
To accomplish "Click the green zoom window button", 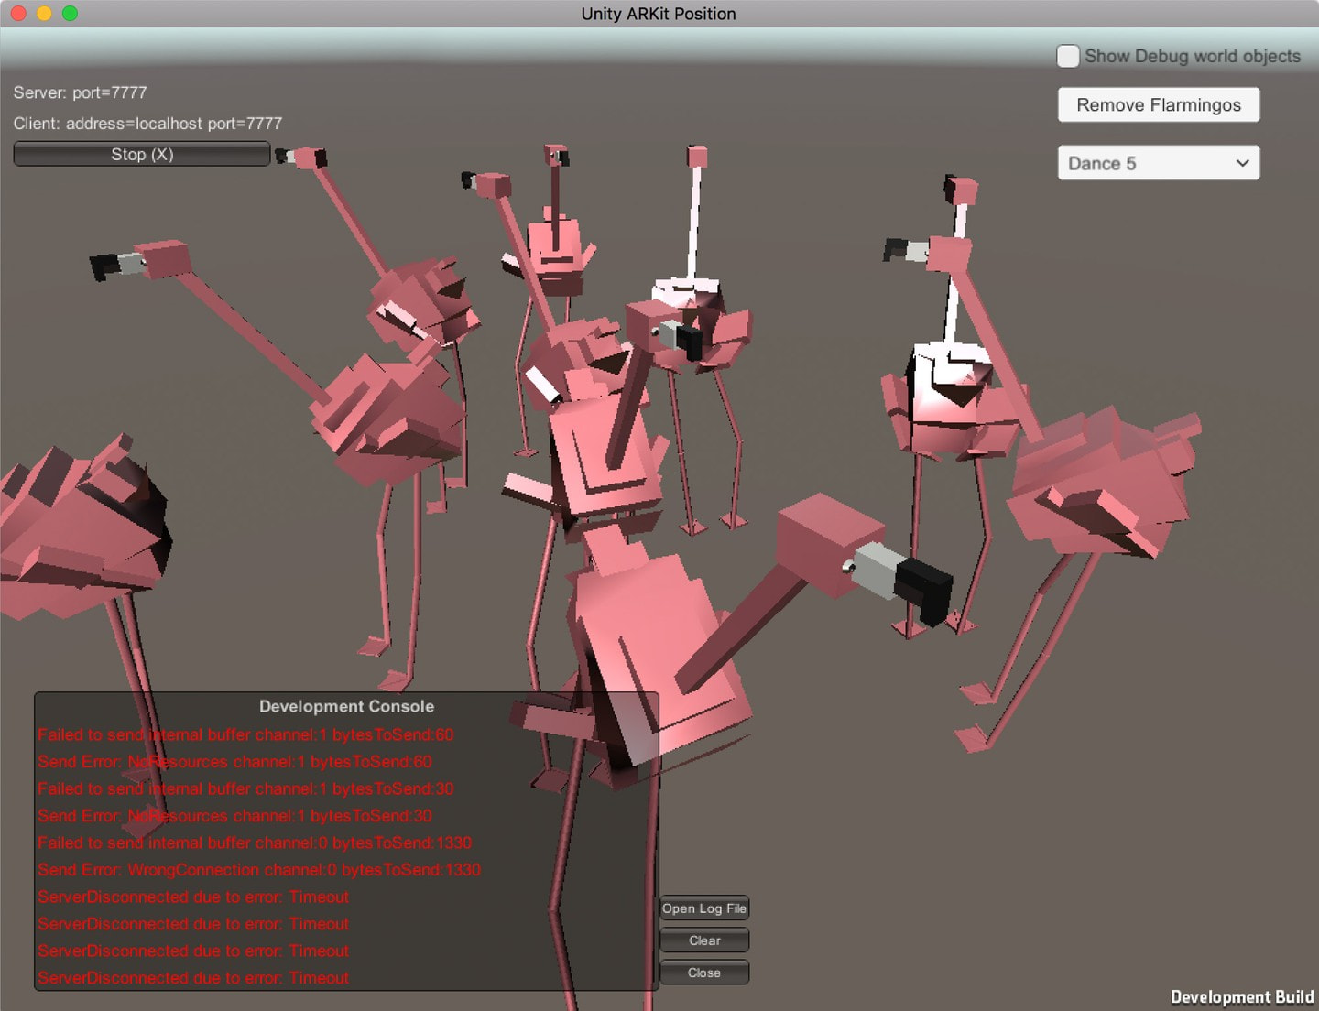I will [70, 14].
